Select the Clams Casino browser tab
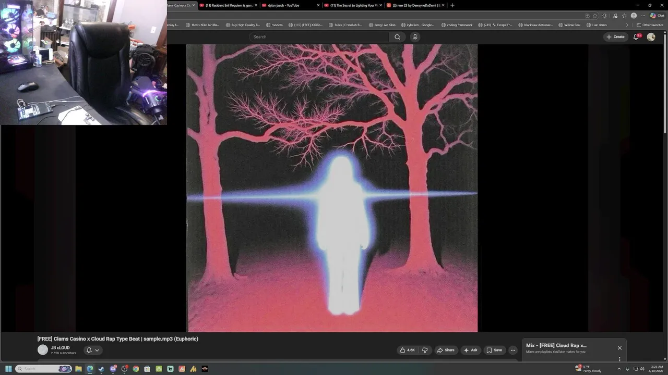Image resolution: width=668 pixels, height=375 pixels. (x=181, y=5)
